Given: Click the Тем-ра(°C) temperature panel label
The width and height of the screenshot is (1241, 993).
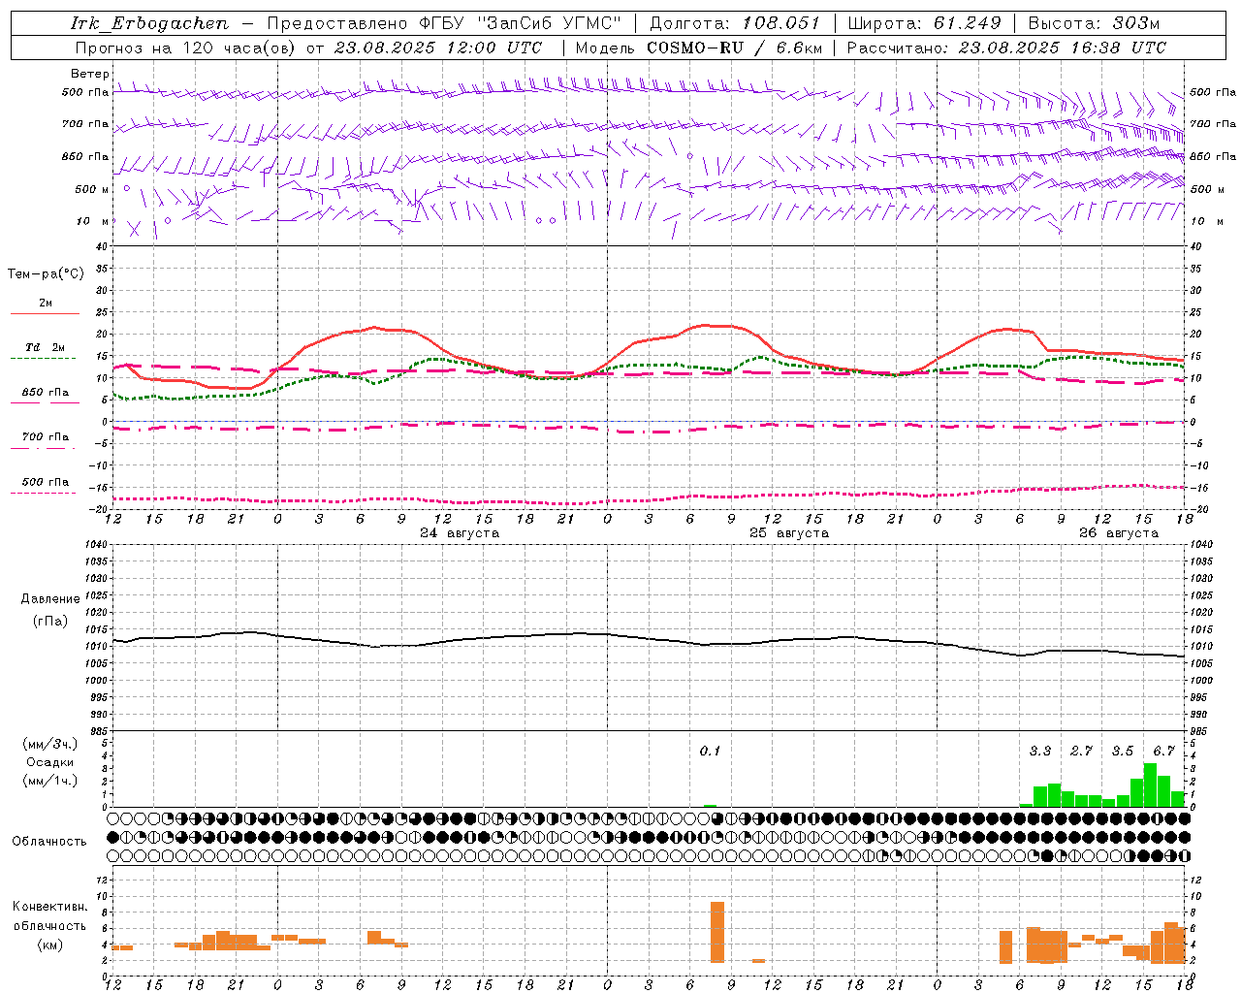Looking at the screenshot, I should click(x=46, y=274).
